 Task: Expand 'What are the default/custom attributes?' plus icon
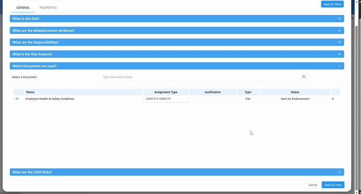339,30
